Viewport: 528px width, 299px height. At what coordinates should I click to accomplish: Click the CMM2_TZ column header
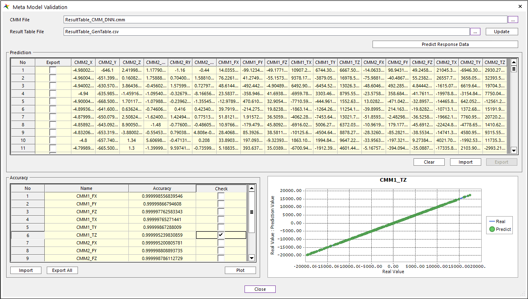click(x=494, y=62)
